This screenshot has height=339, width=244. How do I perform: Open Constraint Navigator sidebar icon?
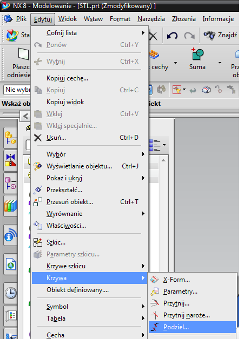11,161
